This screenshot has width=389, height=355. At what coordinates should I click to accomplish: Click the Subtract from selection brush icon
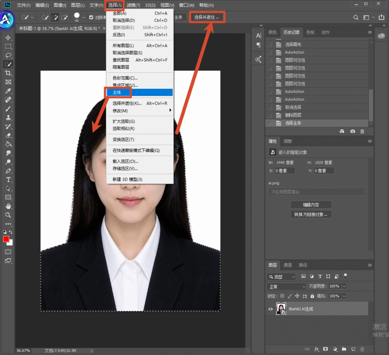point(64,18)
